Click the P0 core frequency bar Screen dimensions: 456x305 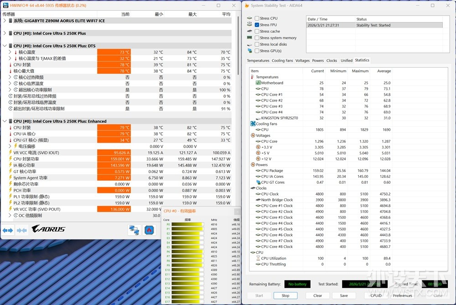coord(187,224)
